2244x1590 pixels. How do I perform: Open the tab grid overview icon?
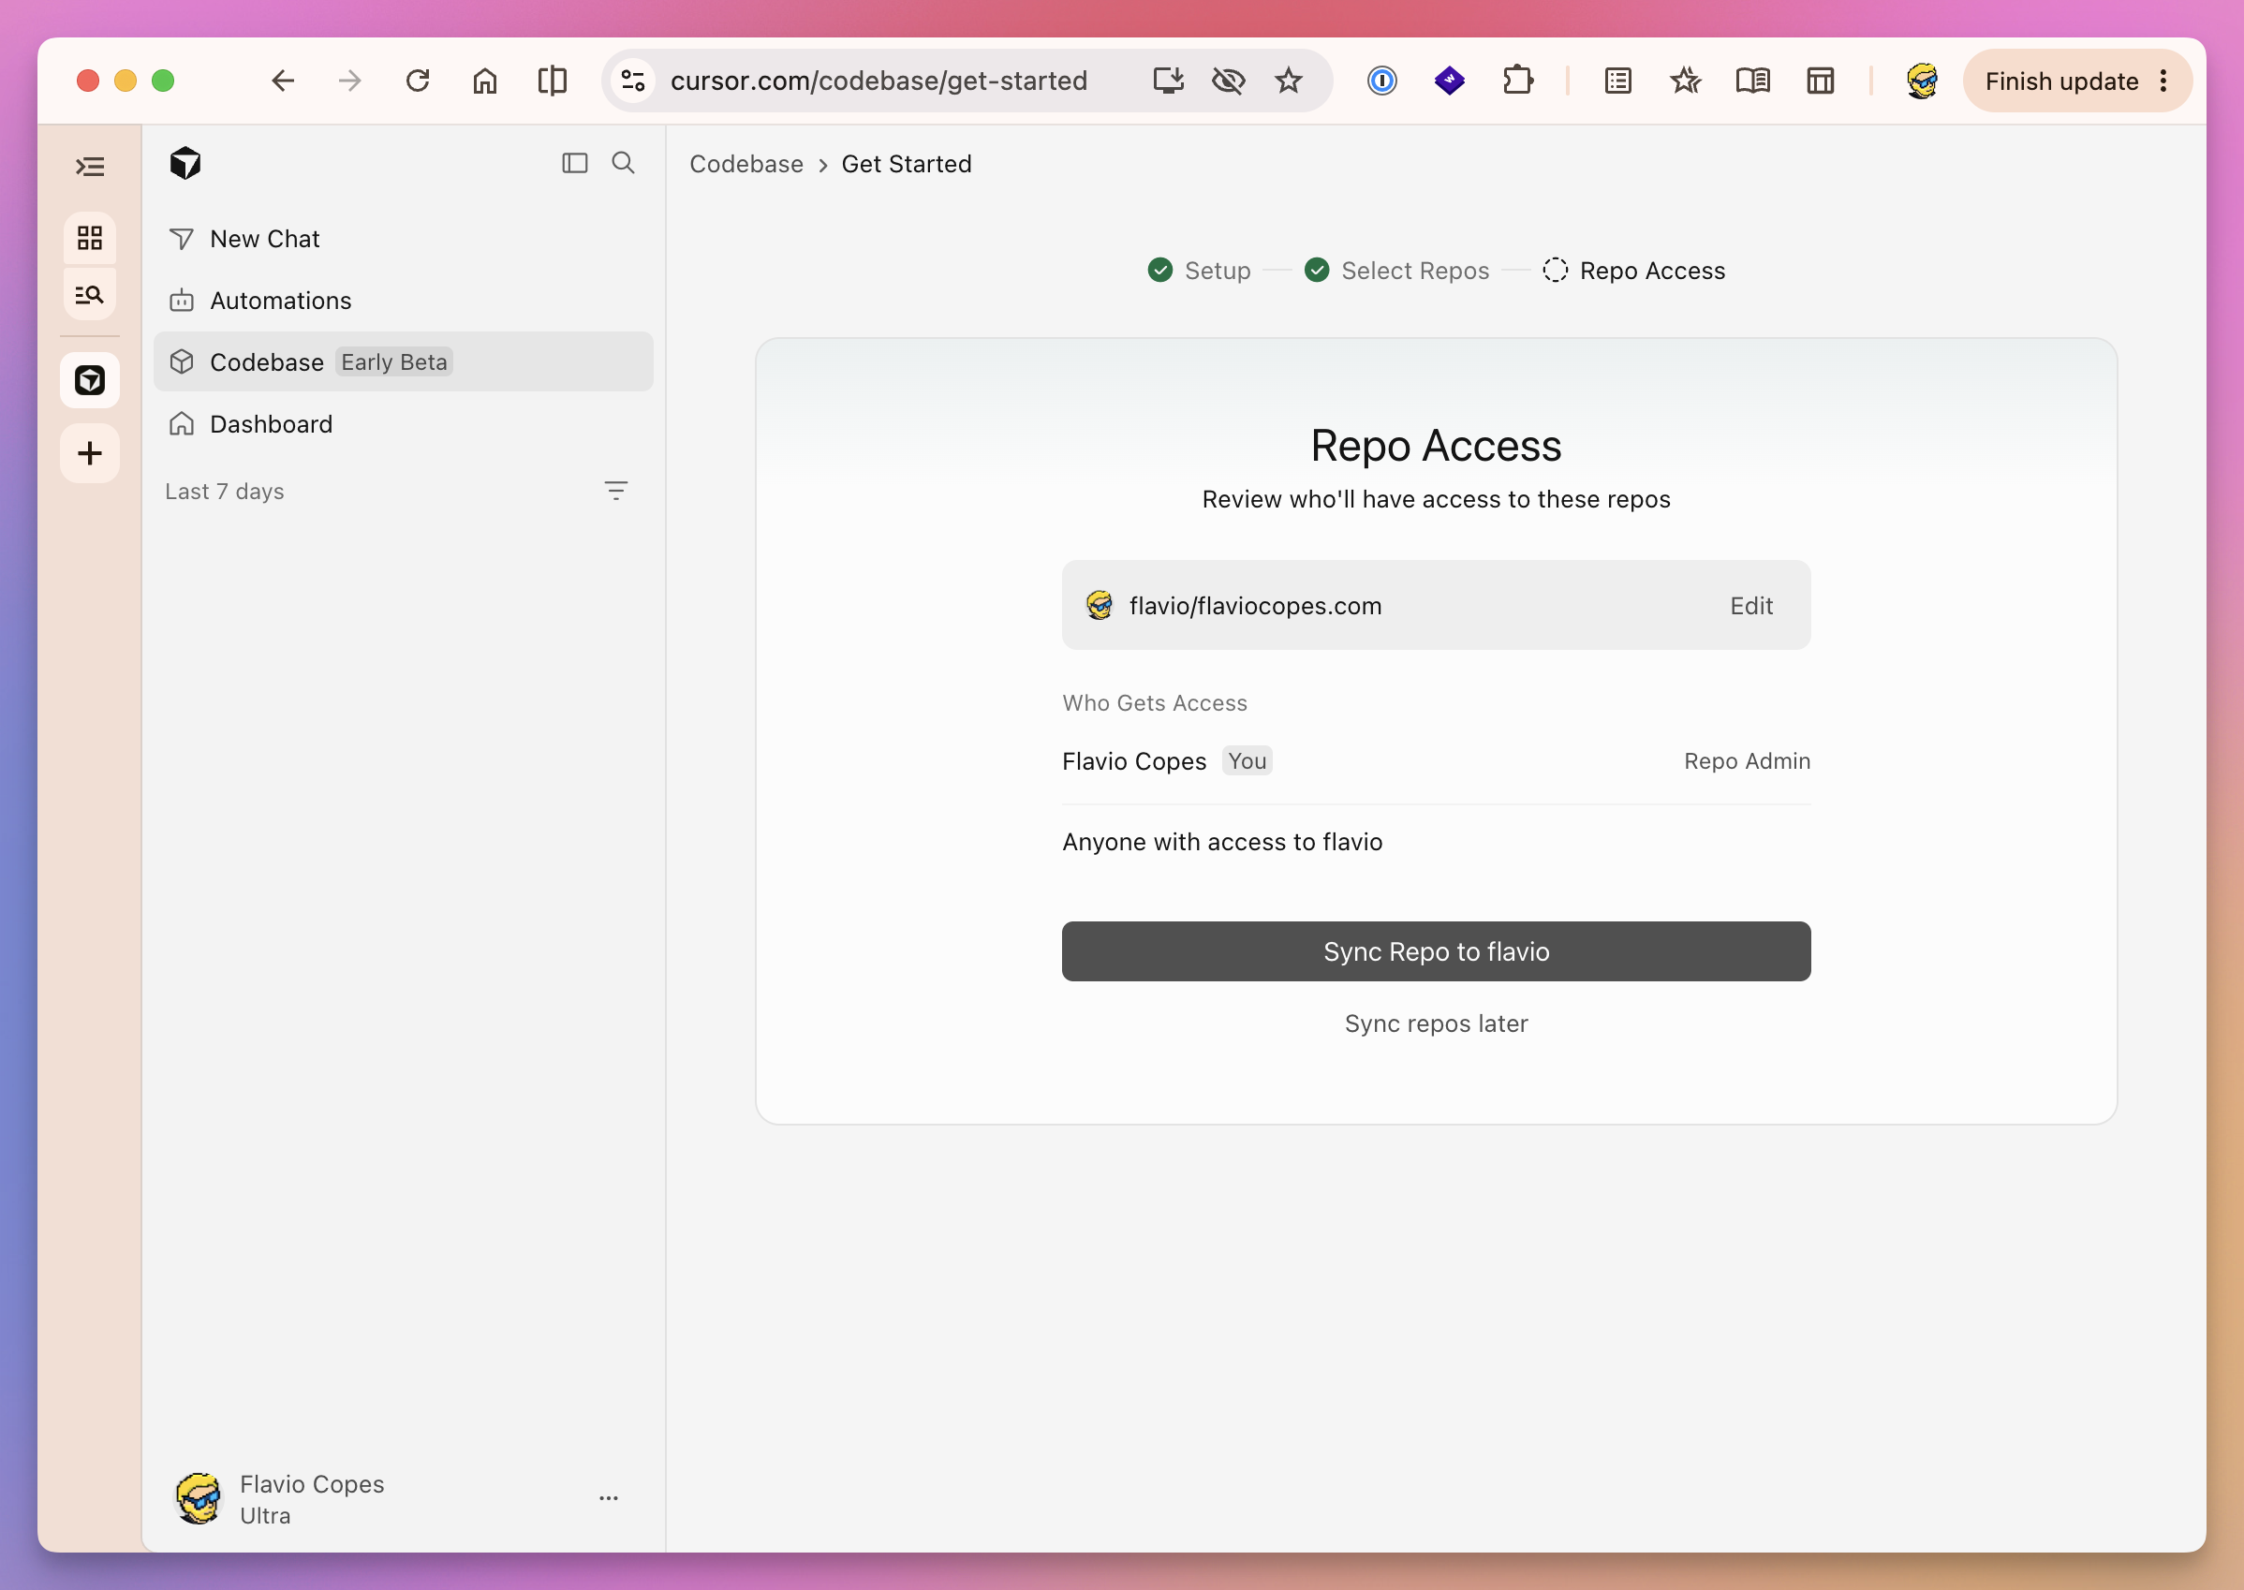(x=90, y=238)
